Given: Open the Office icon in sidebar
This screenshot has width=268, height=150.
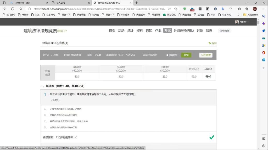Looking at the screenshot, I should pos(264,53).
